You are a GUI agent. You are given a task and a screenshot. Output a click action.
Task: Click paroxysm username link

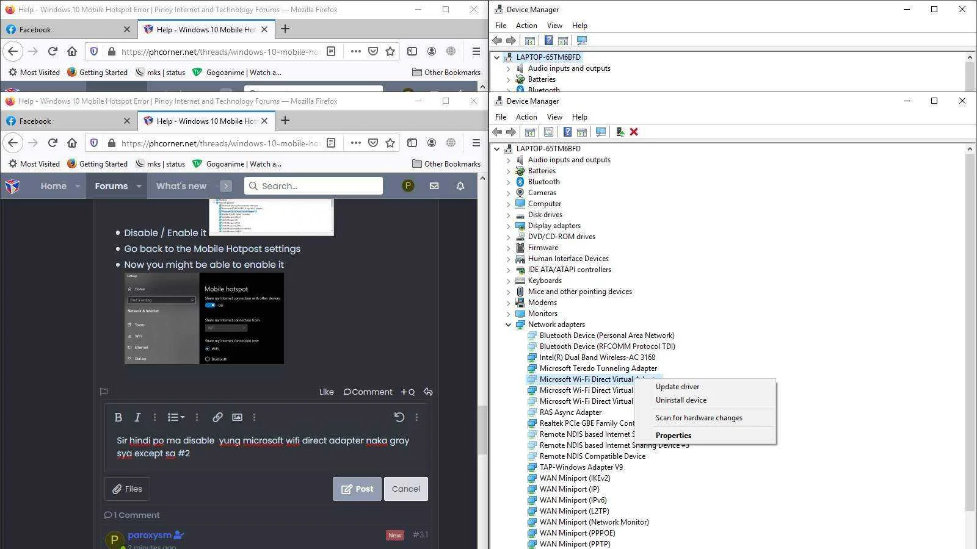click(x=150, y=535)
